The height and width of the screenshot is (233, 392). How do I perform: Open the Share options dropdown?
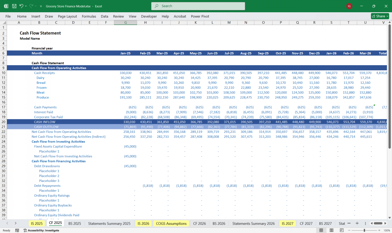(387, 16)
